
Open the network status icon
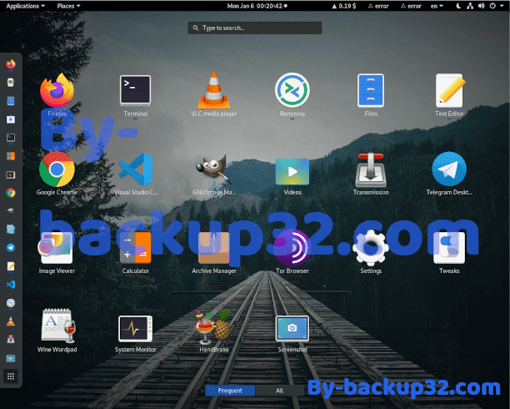tap(470, 6)
